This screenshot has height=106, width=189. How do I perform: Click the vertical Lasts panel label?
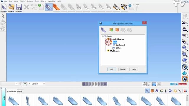click(4, 98)
